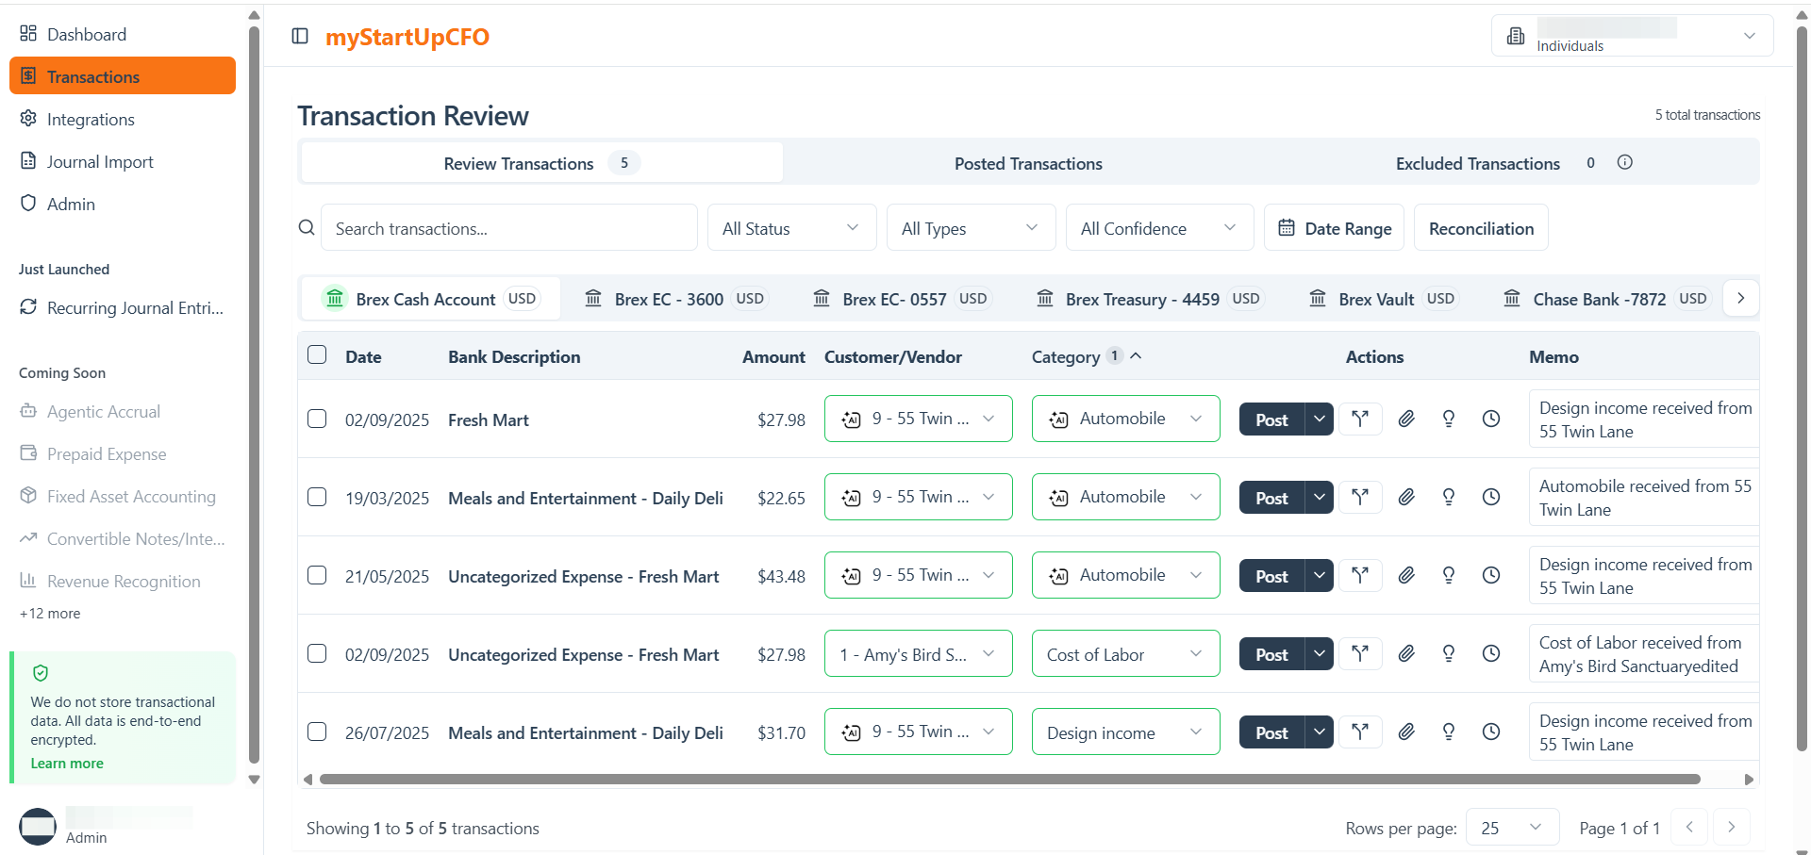Open the Individuals organization selector

tap(1632, 36)
